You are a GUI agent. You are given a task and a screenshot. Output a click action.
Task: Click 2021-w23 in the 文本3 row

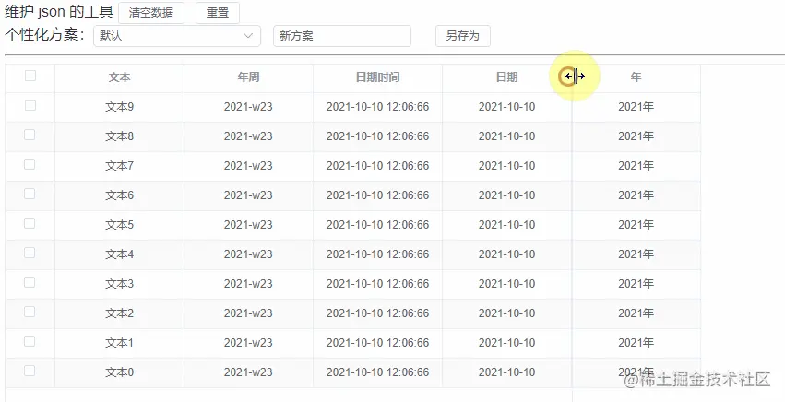248,284
